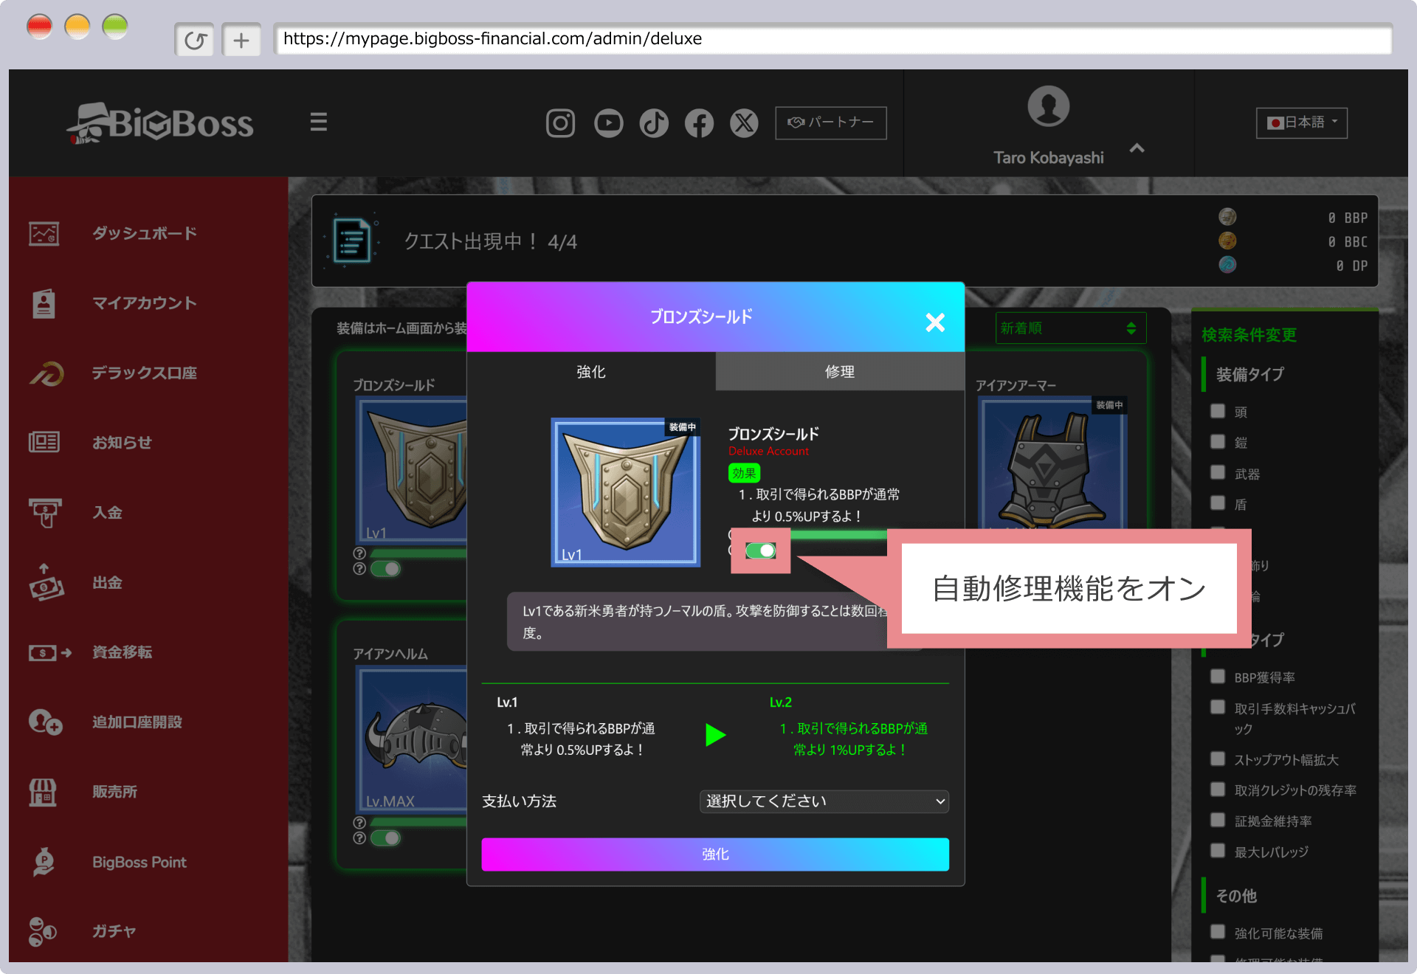Click the X (Twitter) icon
Viewport: 1417px width, 974px height.
click(x=744, y=123)
